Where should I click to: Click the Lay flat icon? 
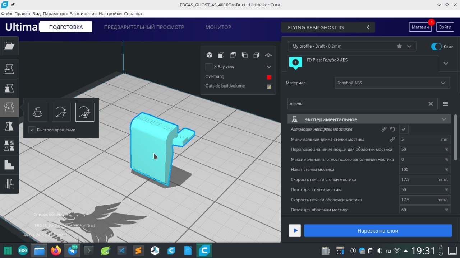tap(61, 112)
